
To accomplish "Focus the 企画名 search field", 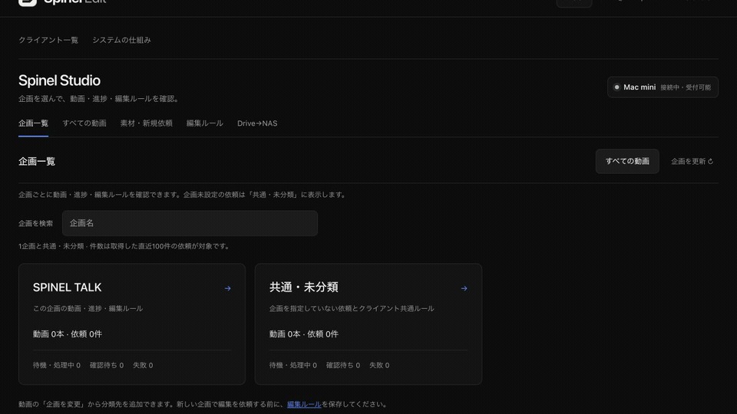I will click(x=190, y=223).
